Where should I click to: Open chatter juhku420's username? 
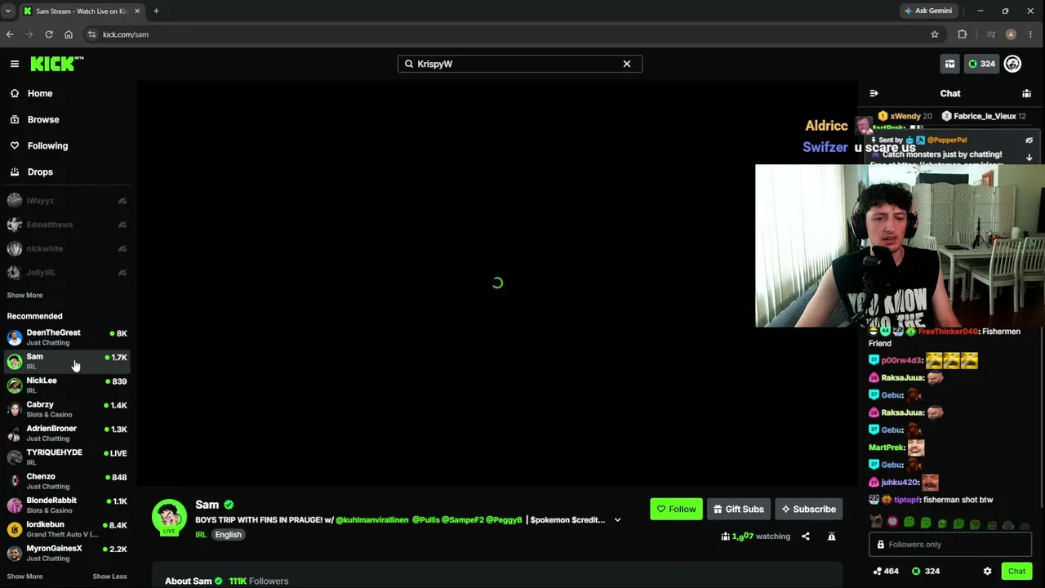click(900, 483)
